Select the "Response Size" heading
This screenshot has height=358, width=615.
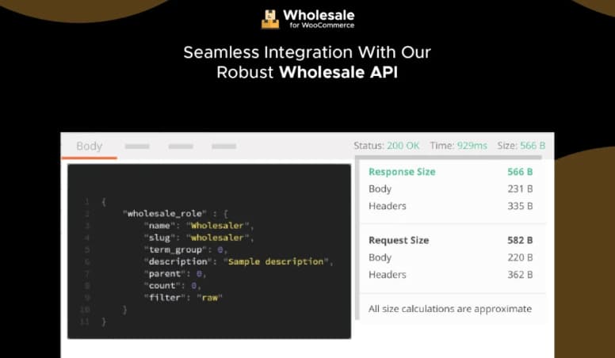[402, 172]
